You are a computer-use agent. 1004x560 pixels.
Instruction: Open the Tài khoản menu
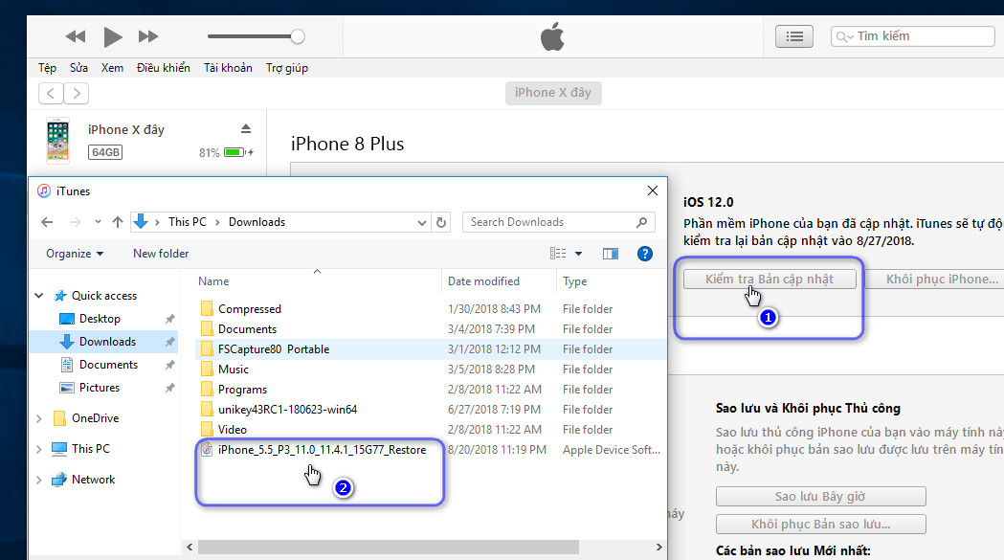tap(228, 68)
